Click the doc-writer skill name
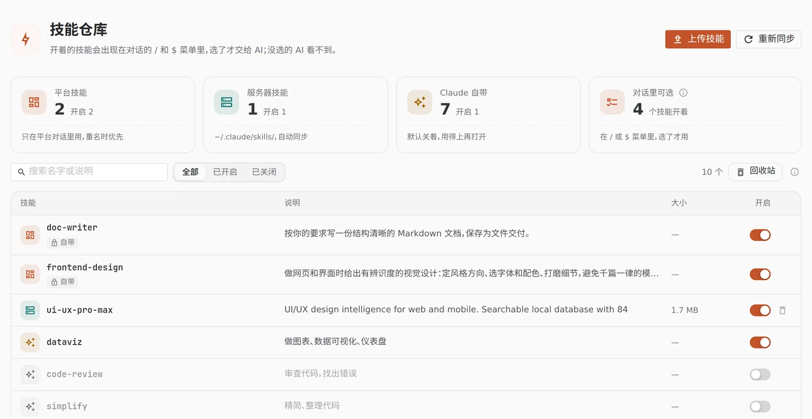 tap(72, 228)
